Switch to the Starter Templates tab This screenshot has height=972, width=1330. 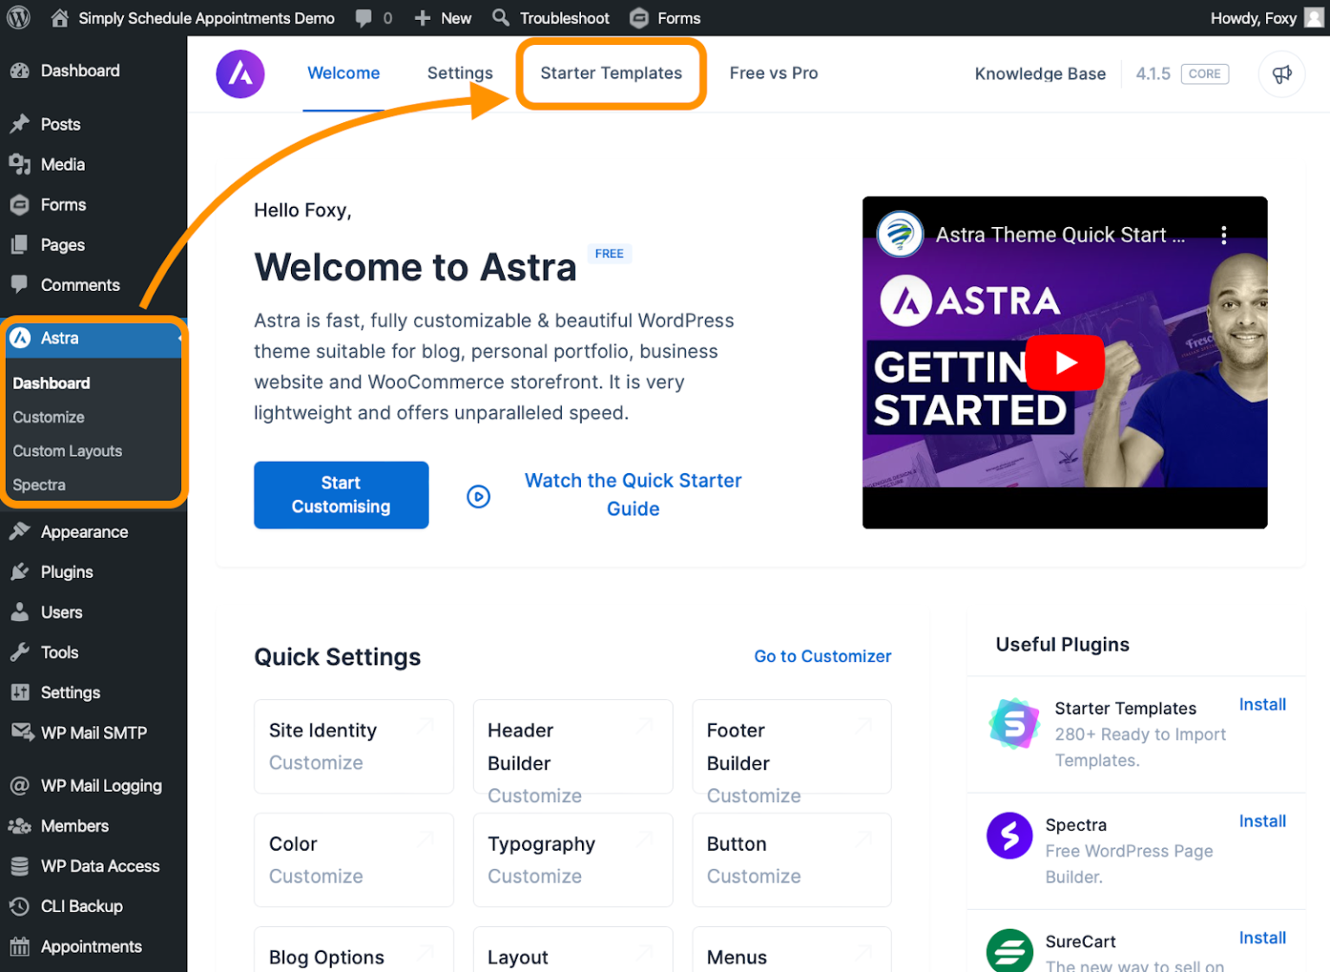pyautogui.click(x=610, y=74)
